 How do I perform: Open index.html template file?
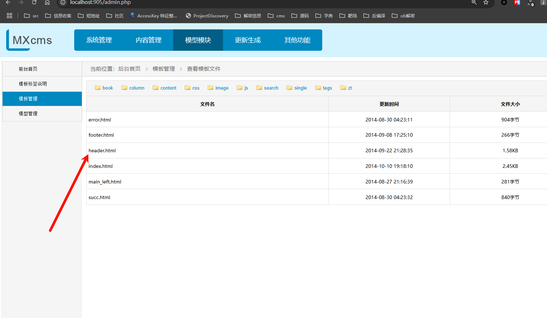point(101,166)
